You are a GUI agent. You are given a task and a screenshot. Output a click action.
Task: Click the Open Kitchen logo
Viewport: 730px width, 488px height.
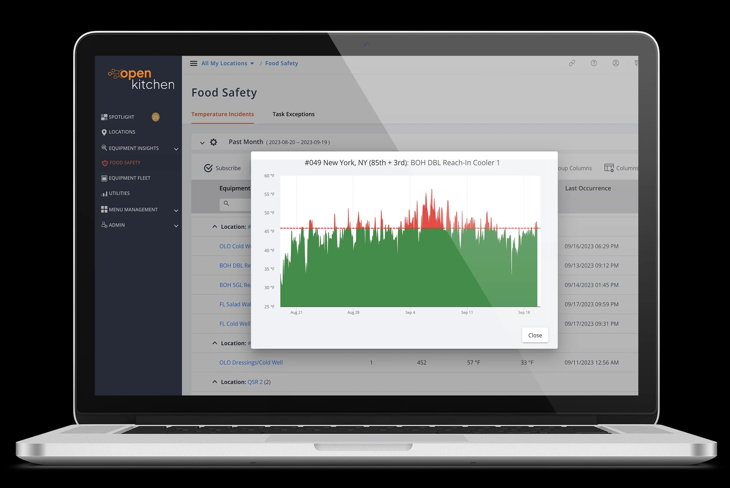(x=141, y=79)
